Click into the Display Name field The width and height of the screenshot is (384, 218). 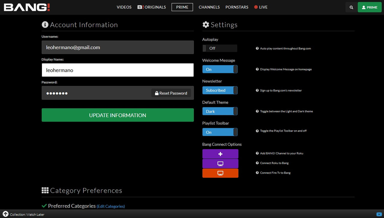[118, 70]
